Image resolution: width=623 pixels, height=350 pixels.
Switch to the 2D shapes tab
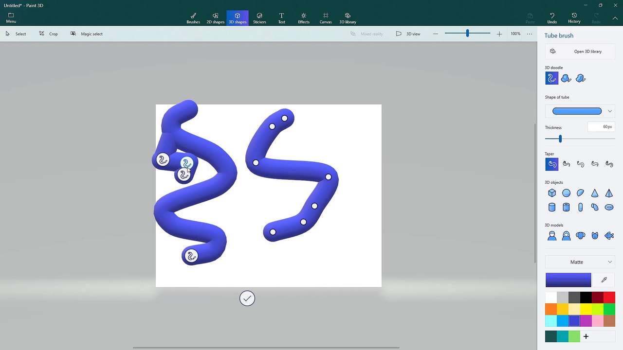[x=215, y=18]
